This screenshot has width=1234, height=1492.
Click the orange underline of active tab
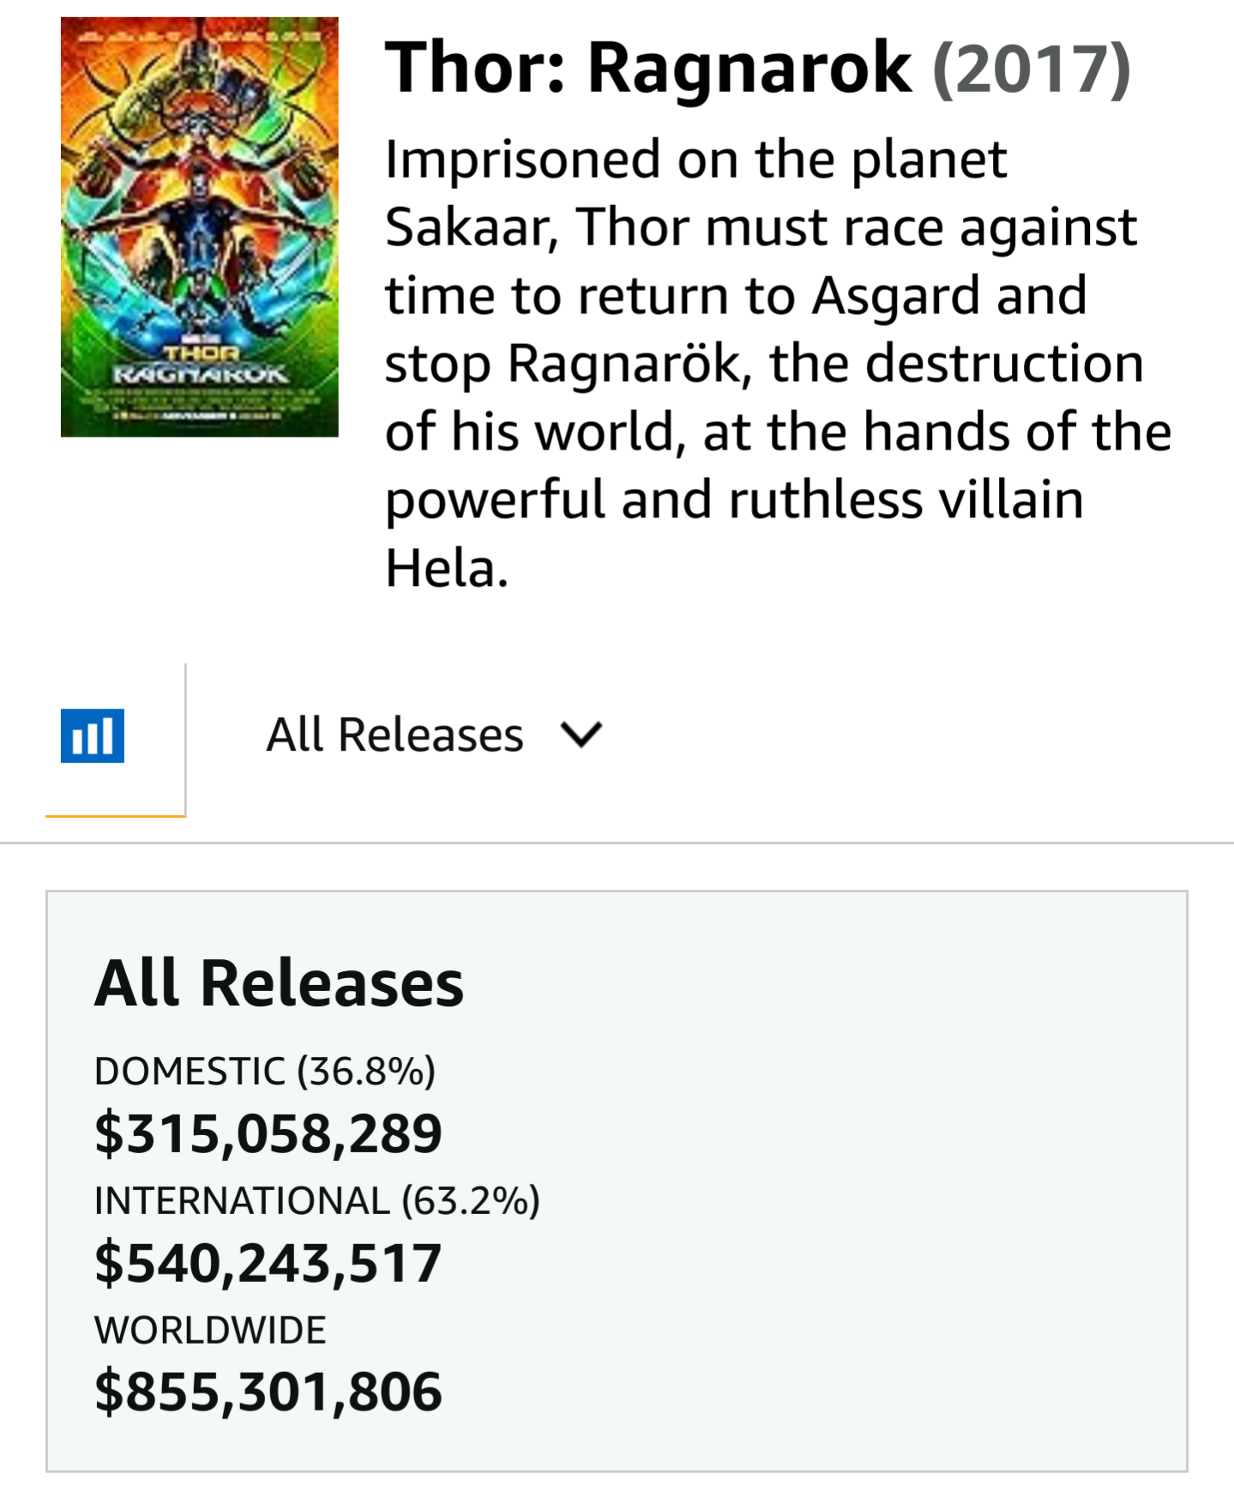pyautogui.click(x=115, y=815)
